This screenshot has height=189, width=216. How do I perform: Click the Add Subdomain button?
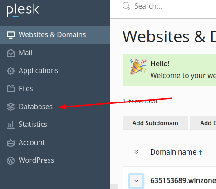pyautogui.click(x=155, y=123)
